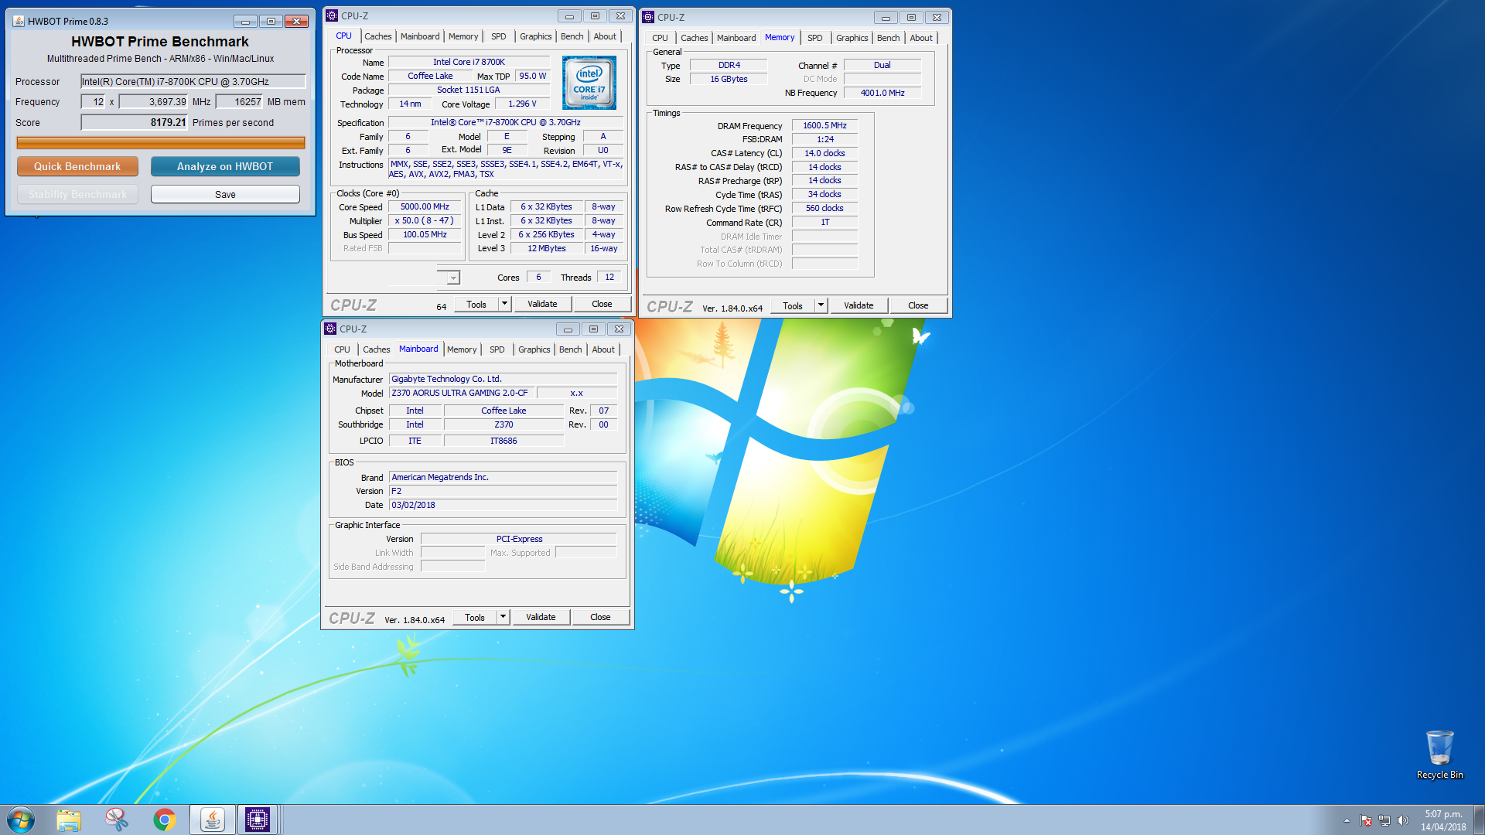Click the Score field showing 8179.21
This screenshot has height=835, width=1485.
pos(135,122)
